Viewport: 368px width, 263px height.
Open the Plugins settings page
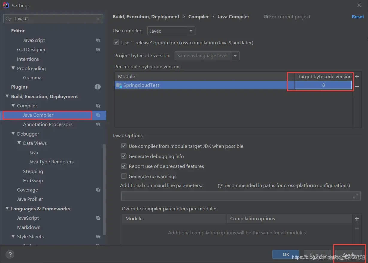(19, 87)
